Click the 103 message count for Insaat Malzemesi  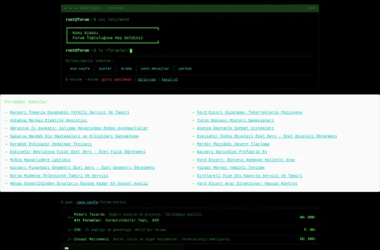[x=311, y=239]
